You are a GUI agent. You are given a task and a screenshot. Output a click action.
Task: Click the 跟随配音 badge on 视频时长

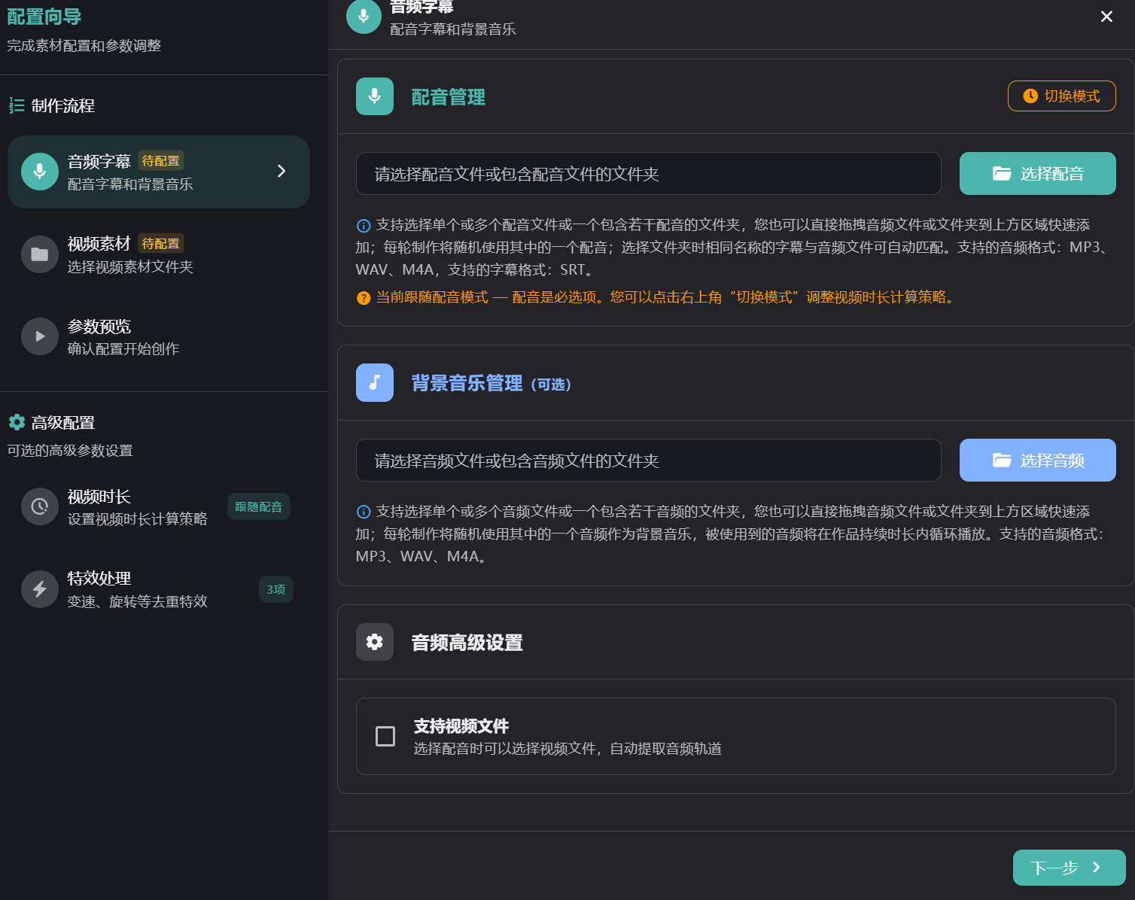(258, 507)
